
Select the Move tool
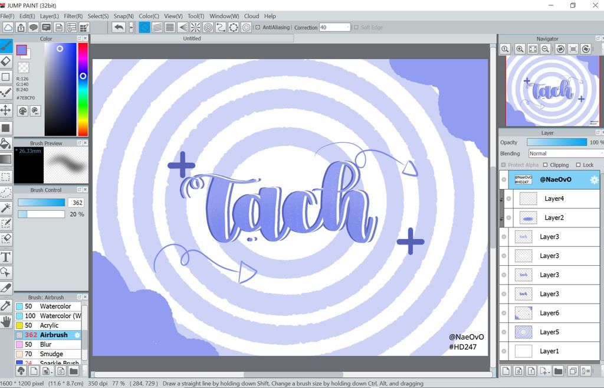tap(6, 110)
